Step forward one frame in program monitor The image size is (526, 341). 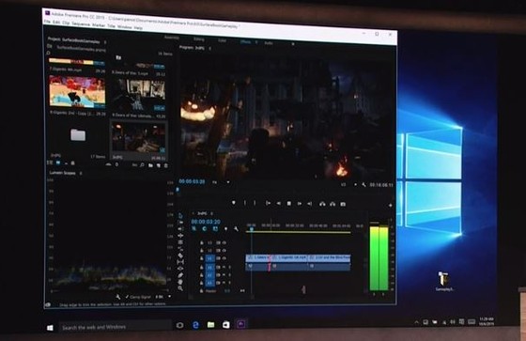point(300,204)
